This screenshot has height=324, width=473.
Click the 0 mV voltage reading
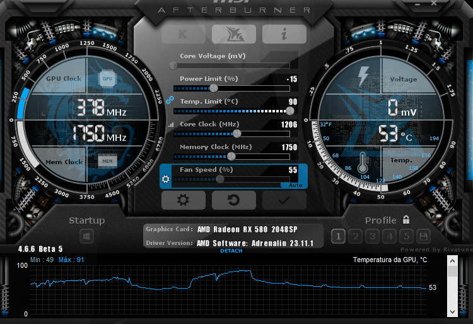(x=402, y=108)
